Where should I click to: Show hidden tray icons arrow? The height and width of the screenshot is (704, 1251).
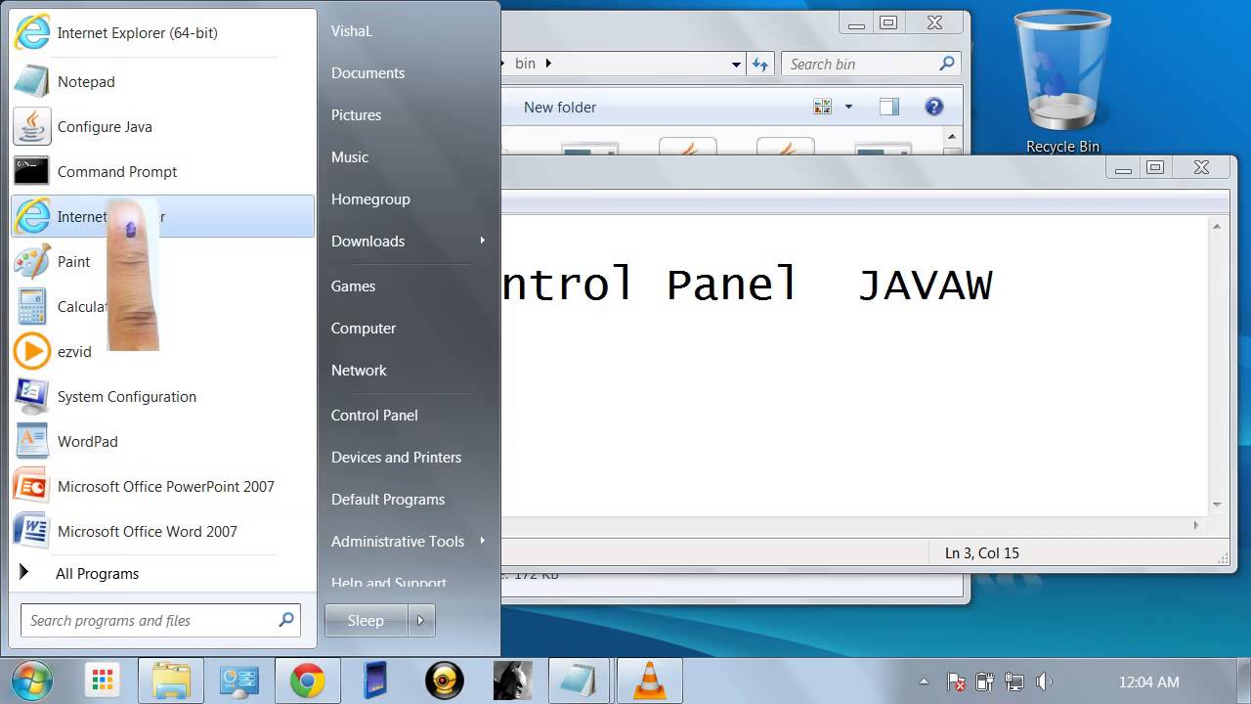[924, 682]
